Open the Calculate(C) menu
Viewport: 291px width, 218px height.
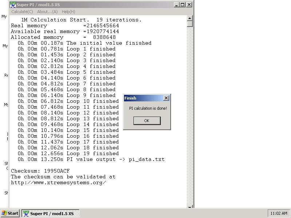[22, 12]
